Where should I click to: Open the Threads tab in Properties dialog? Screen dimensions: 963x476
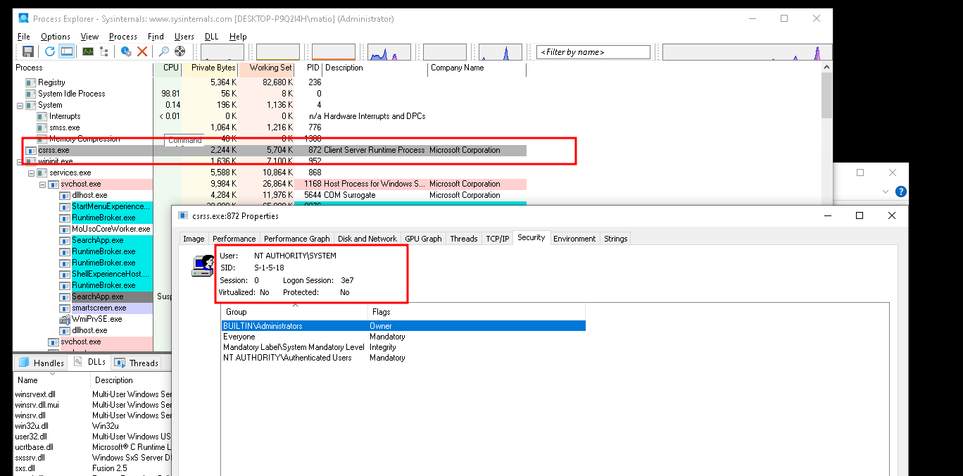pyautogui.click(x=464, y=239)
